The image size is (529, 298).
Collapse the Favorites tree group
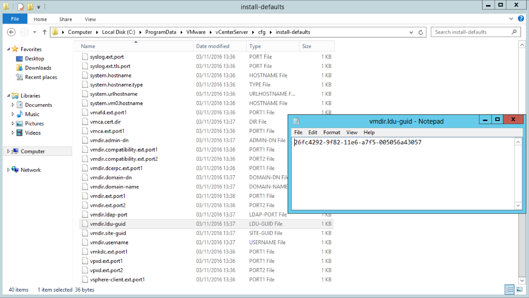click(x=9, y=49)
